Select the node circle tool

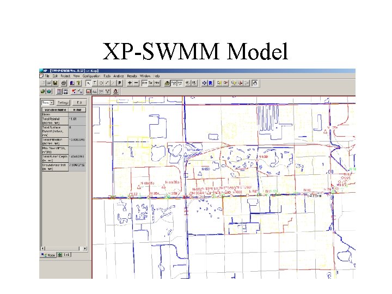[101, 83]
